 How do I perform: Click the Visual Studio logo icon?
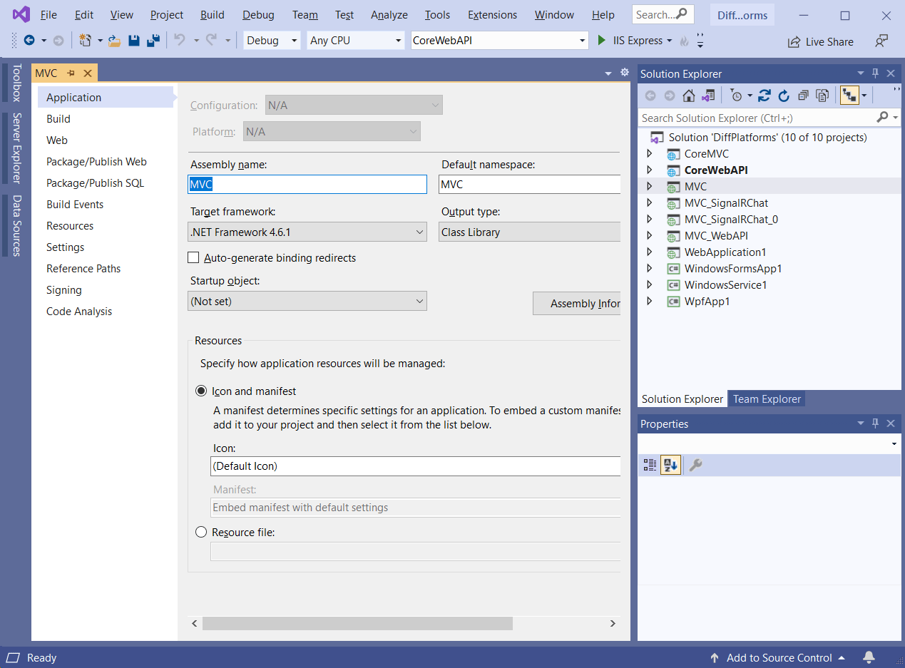(21, 14)
